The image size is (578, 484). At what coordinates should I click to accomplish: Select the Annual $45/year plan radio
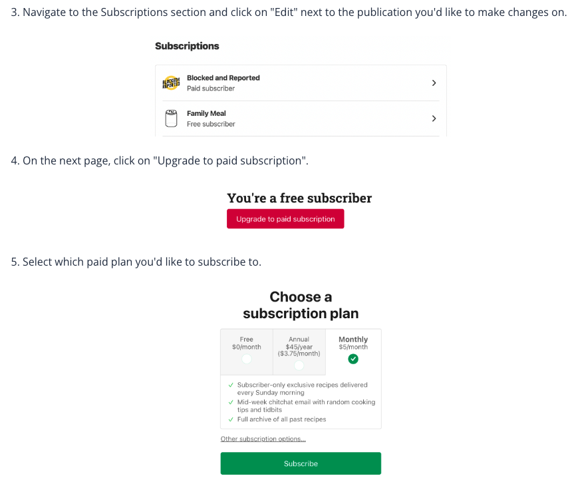coord(299,365)
